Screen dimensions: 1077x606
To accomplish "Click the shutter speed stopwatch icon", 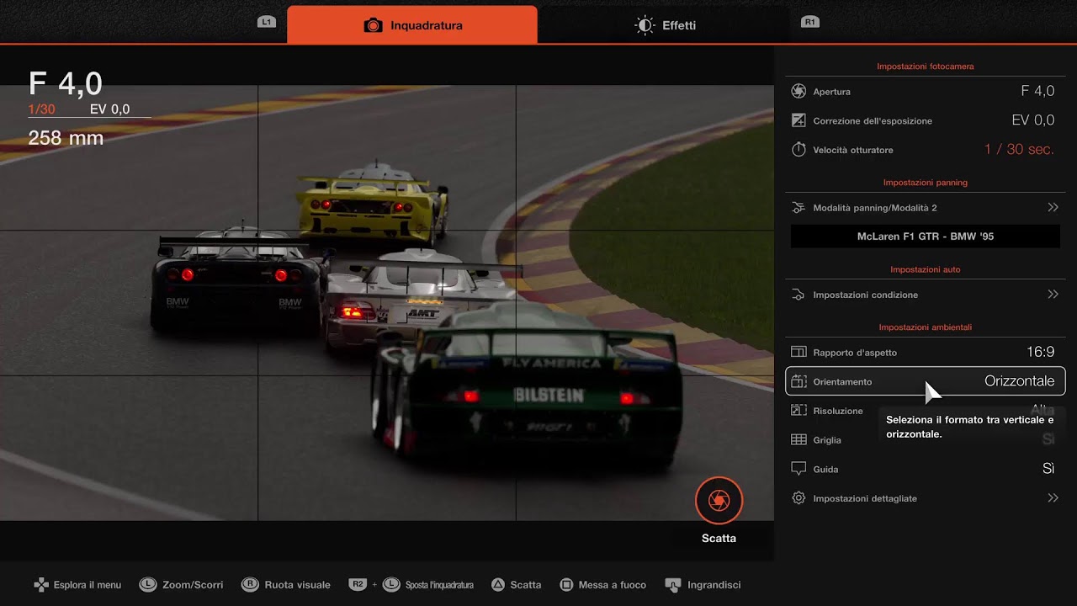I will pos(799,149).
